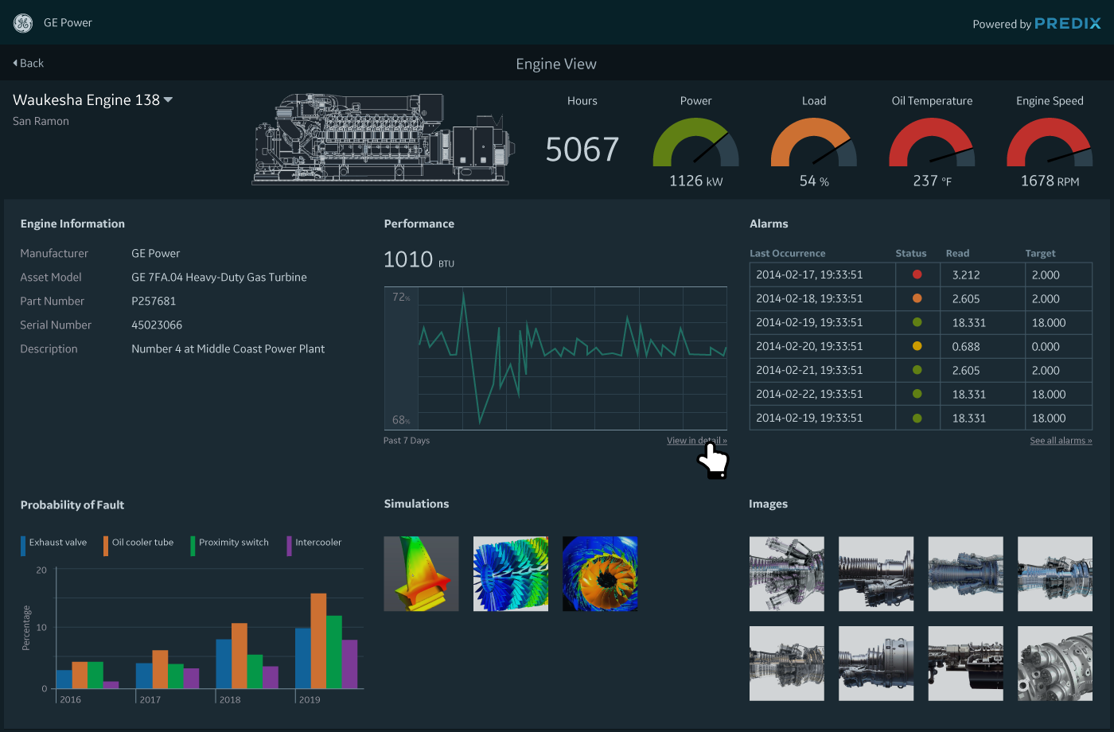Open second image in top row

(x=876, y=574)
